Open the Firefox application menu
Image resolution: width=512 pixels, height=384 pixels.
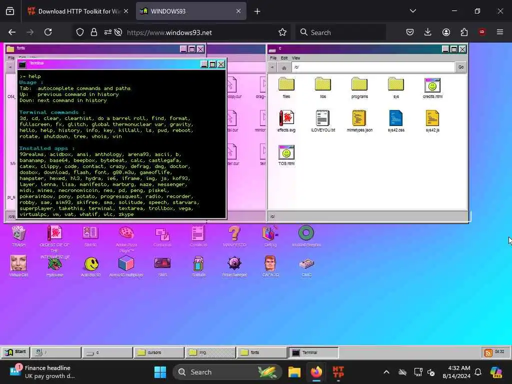coord(500,32)
